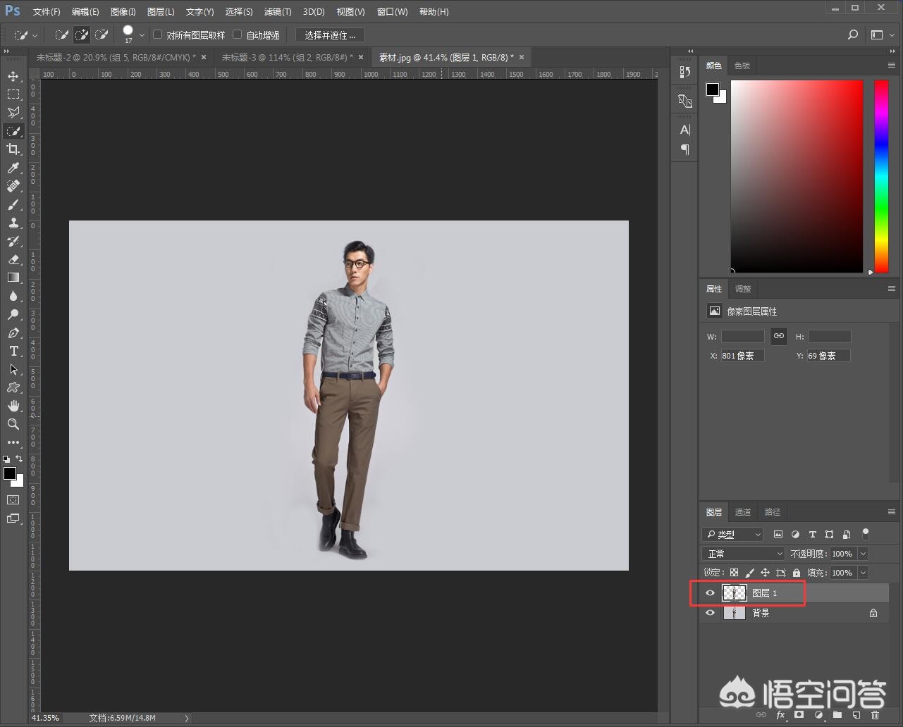Click the X position input field
This screenshot has height=727, width=903.
tap(742, 356)
